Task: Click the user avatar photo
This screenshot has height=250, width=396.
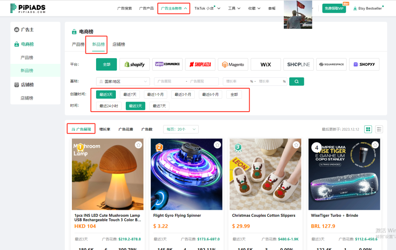Action: click(x=298, y=14)
